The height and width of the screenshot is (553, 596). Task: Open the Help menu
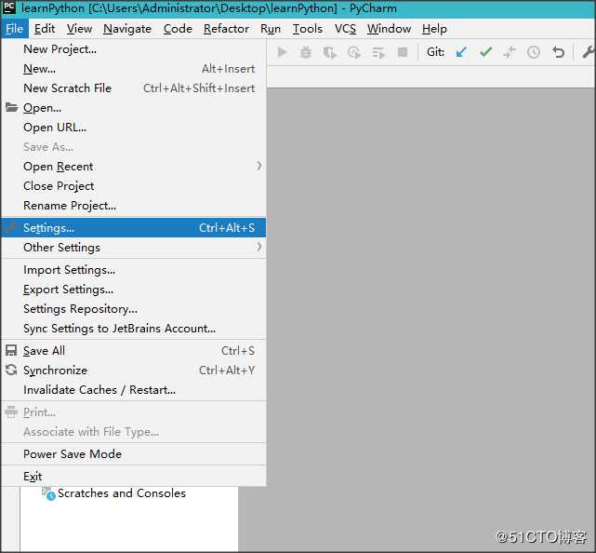[434, 29]
